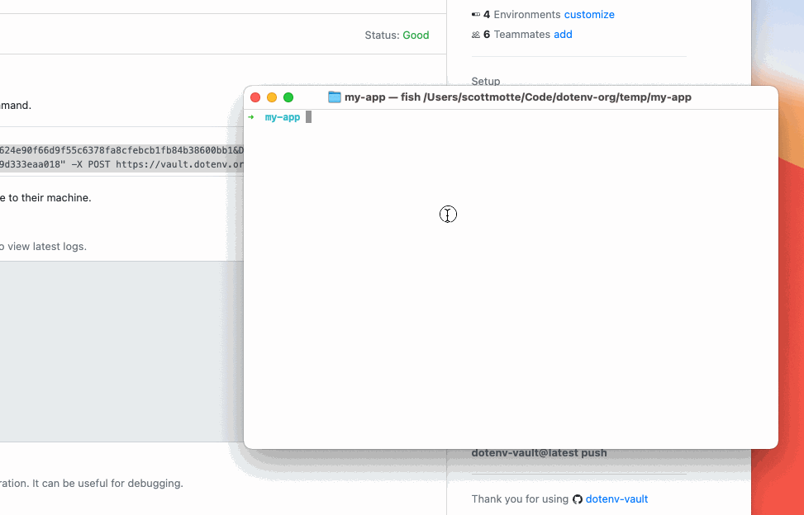Focus the terminal command input at the cursor block
This screenshot has width=804, height=515.
[309, 117]
